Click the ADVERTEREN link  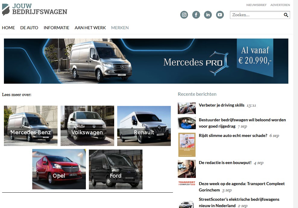(x=280, y=5)
